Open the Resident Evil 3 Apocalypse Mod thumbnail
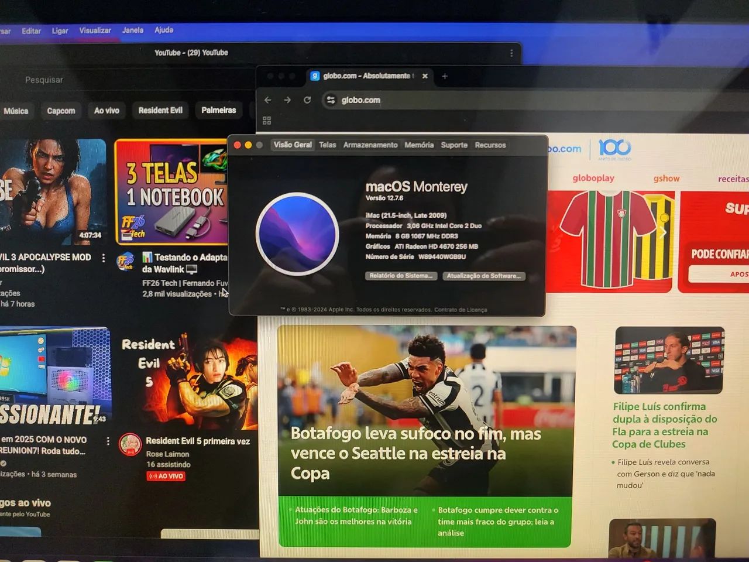 [53, 192]
